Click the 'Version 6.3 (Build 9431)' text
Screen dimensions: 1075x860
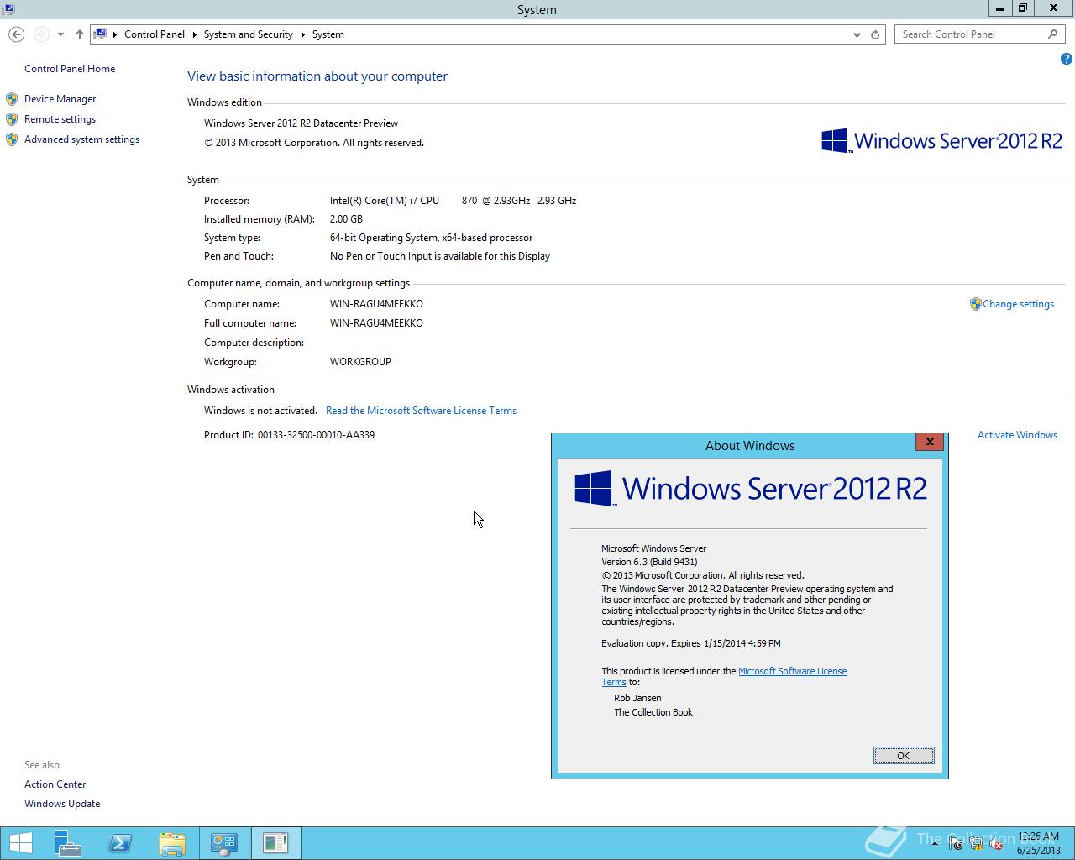coord(649,562)
